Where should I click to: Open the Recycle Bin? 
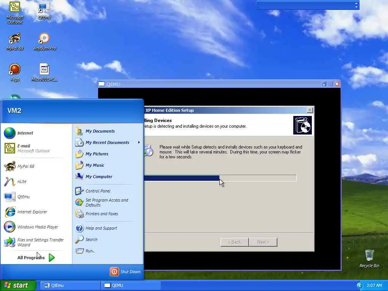pyautogui.click(x=369, y=258)
